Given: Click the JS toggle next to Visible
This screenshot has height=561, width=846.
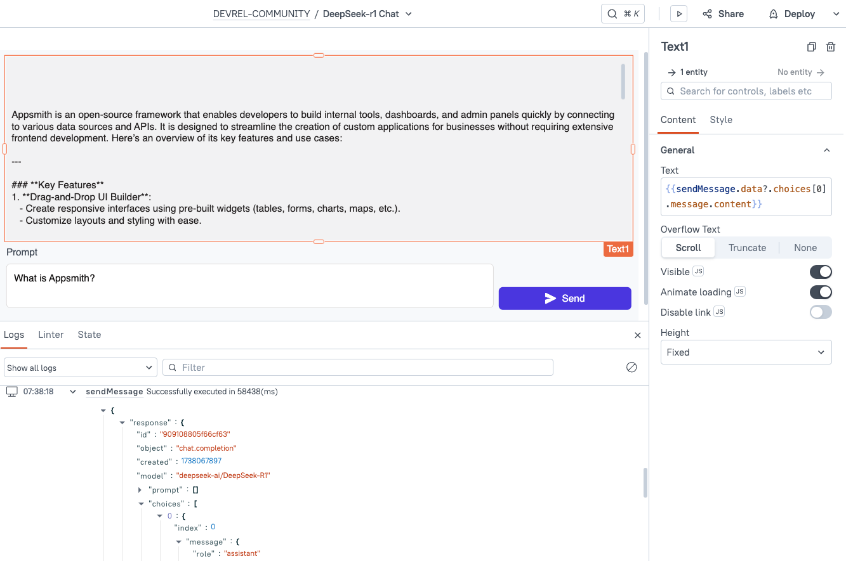Looking at the screenshot, I should (x=698, y=271).
